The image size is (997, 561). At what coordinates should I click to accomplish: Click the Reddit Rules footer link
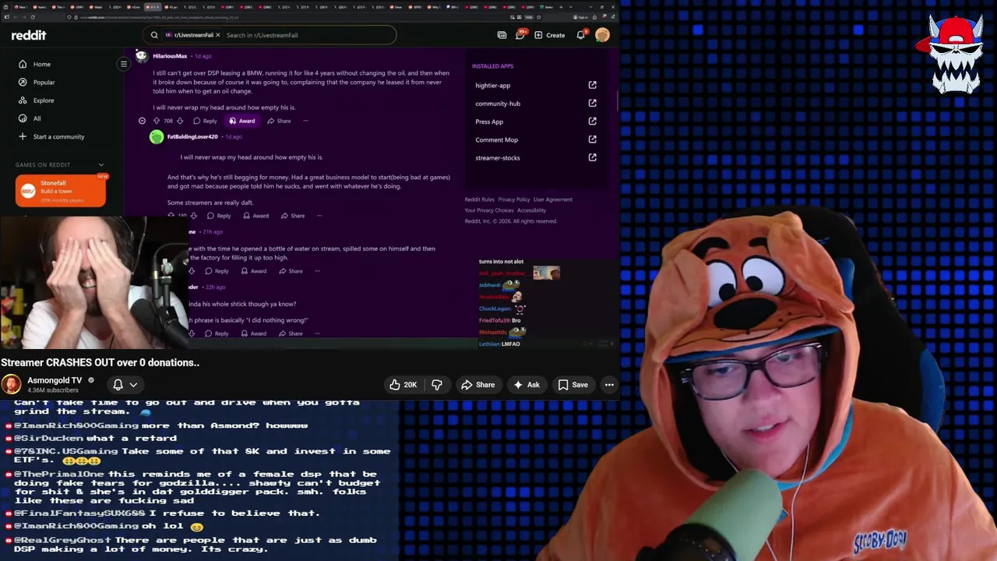[x=480, y=199]
